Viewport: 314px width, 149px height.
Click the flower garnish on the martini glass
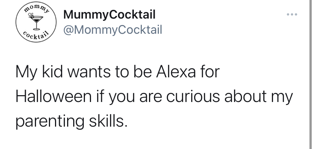coord(31,15)
